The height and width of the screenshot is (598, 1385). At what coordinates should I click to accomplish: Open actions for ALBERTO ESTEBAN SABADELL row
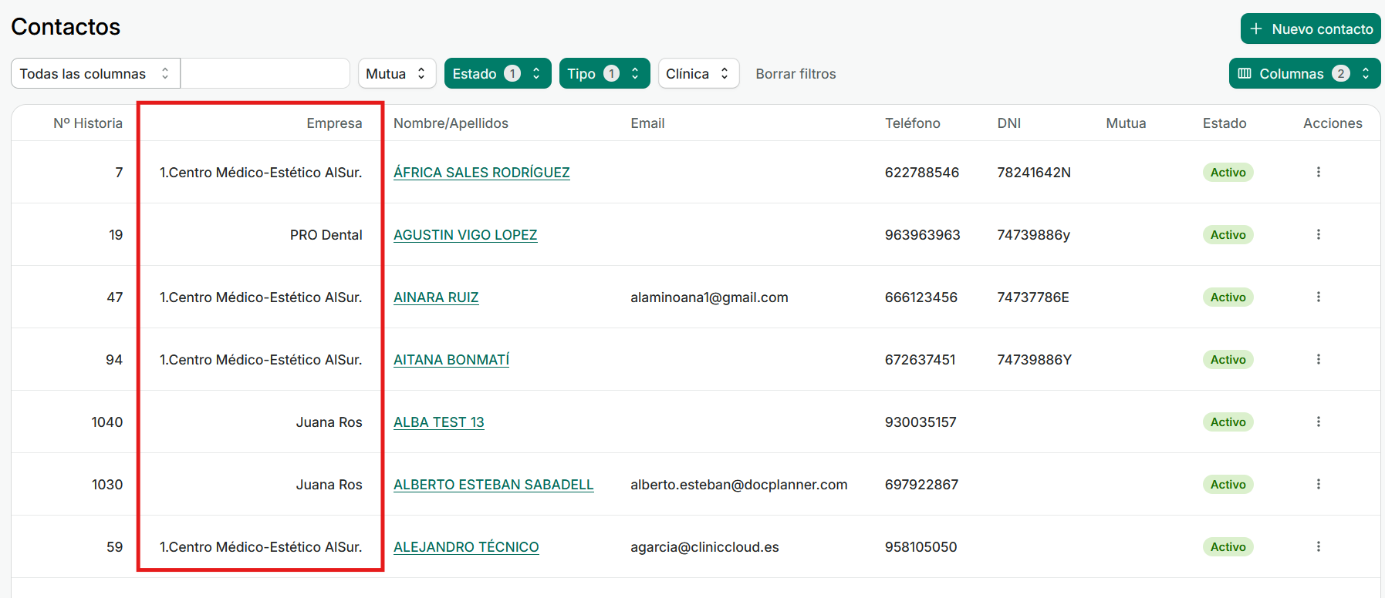pyautogui.click(x=1318, y=484)
